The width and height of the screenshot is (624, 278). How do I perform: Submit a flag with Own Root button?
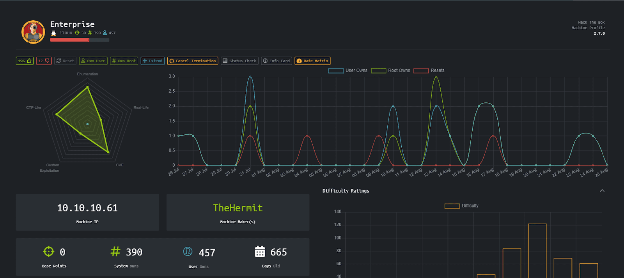124,61
